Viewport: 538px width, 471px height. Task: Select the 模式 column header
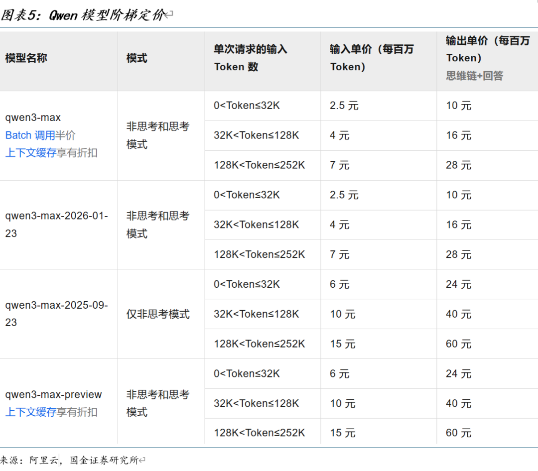click(x=137, y=58)
